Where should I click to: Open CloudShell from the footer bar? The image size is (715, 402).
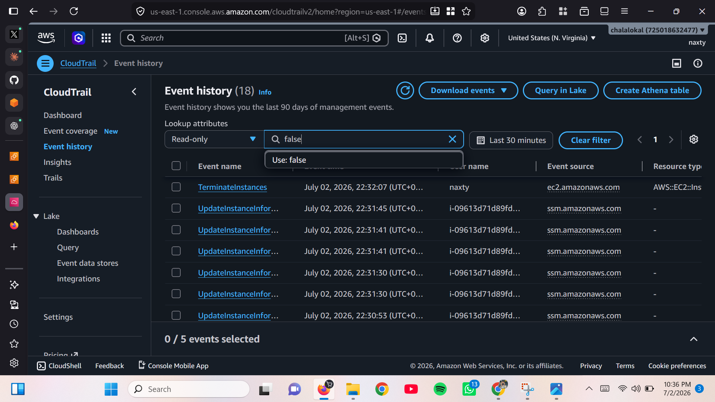pos(59,366)
